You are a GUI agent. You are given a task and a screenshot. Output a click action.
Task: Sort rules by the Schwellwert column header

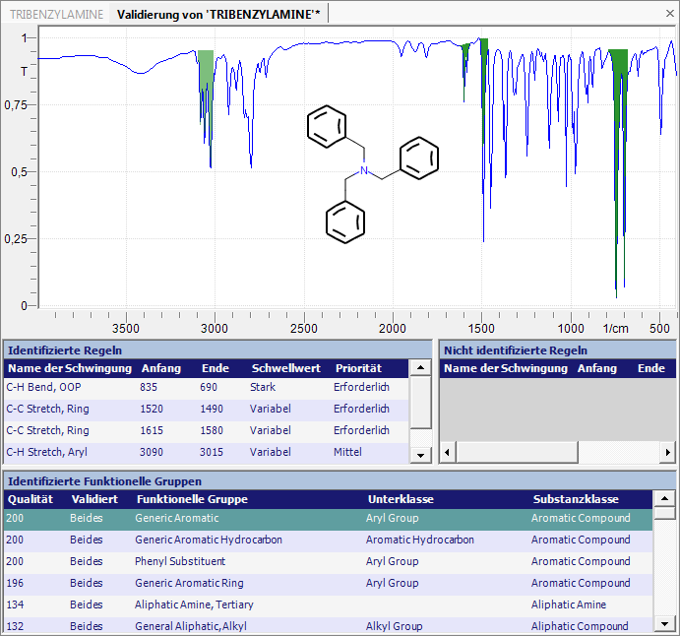pyautogui.click(x=279, y=368)
